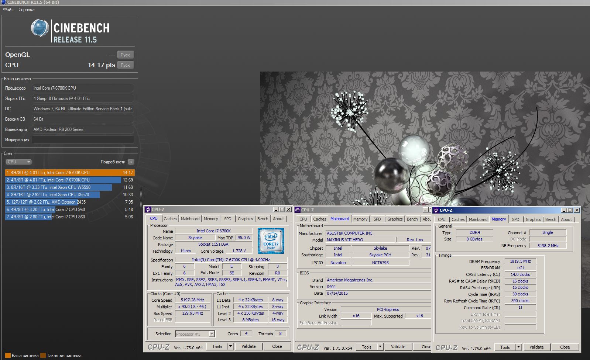Click the memory type DDR4 field
The height and width of the screenshot is (360, 590).
coord(474,232)
